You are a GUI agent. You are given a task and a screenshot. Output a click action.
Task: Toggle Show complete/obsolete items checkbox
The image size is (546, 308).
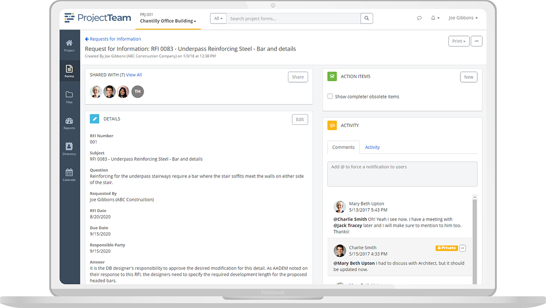tap(330, 96)
